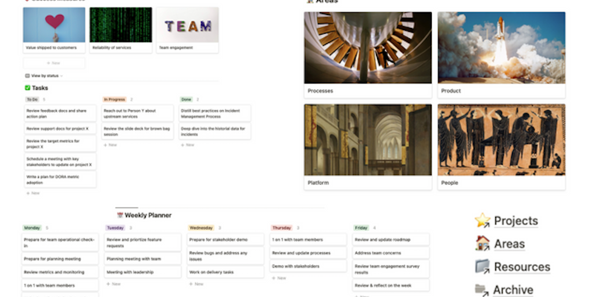Select the In Progress status tag
This screenshot has height=297, width=595.
pyautogui.click(x=114, y=99)
